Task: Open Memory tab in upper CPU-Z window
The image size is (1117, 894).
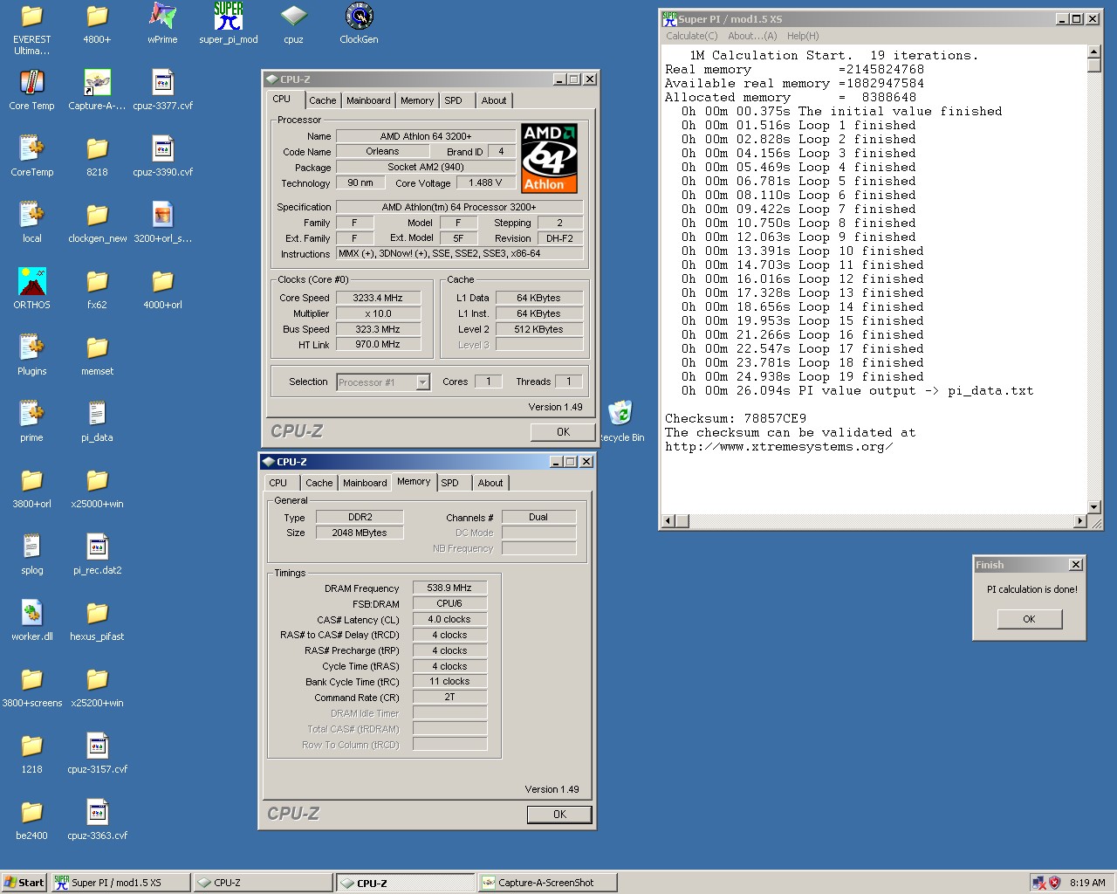Action: click(417, 100)
